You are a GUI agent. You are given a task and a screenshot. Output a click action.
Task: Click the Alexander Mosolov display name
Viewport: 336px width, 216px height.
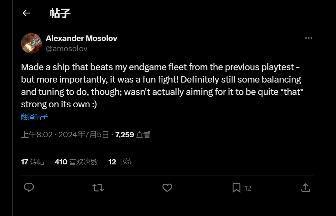click(x=81, y=38)
